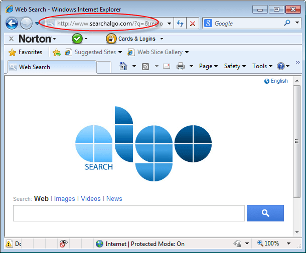Switch to Images search
Screen dimensions: 306x253
64,198
